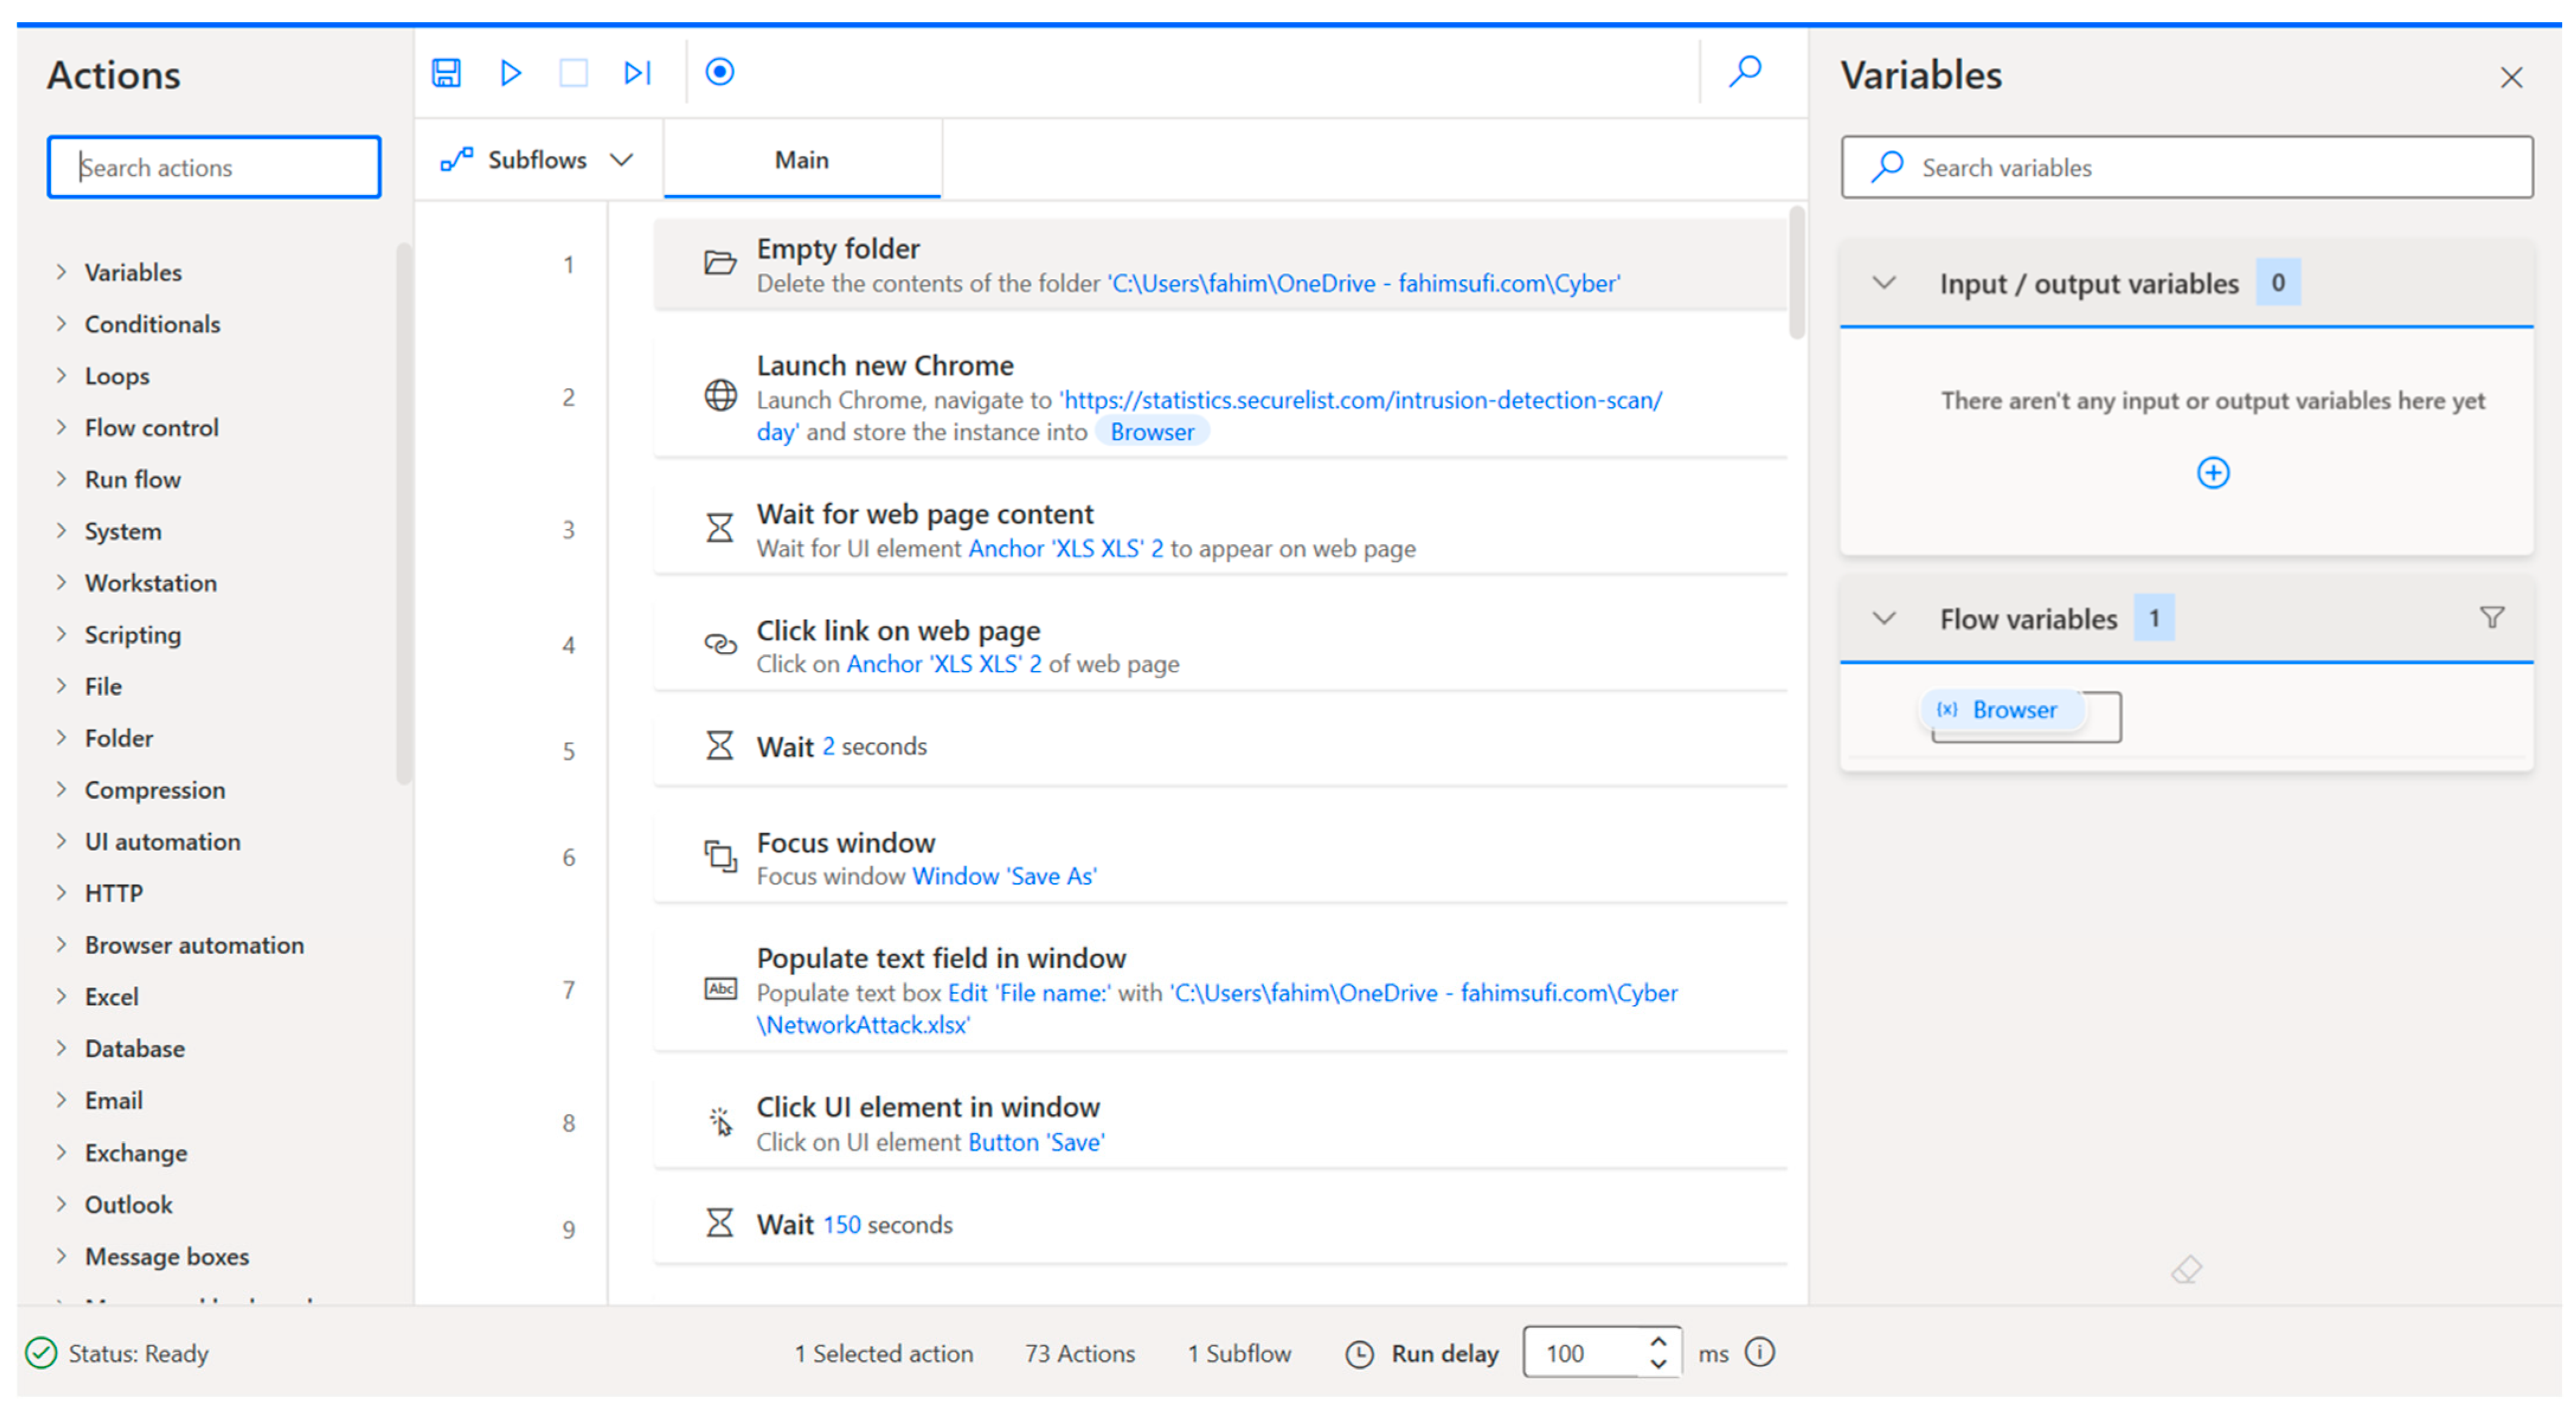Open the Subflows dropdown
The height and width of the screenshot is (1414, 2576).
[538, 160]
